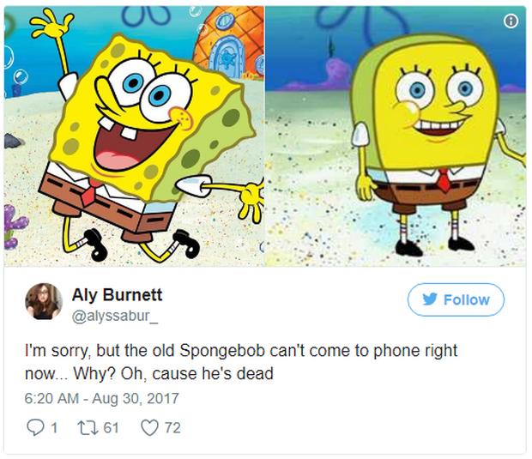The image size is (532, 459).
Task: Click the retweet count 61
Action: (111, 427)
